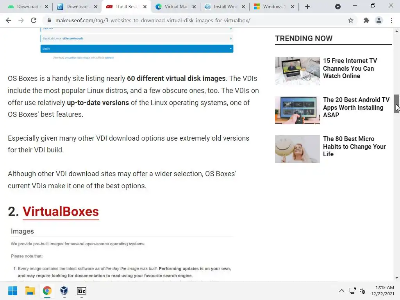Click '60 different virtual disk images' text
This screenshot has height=300, width=400.
click(x=176, y=78)
